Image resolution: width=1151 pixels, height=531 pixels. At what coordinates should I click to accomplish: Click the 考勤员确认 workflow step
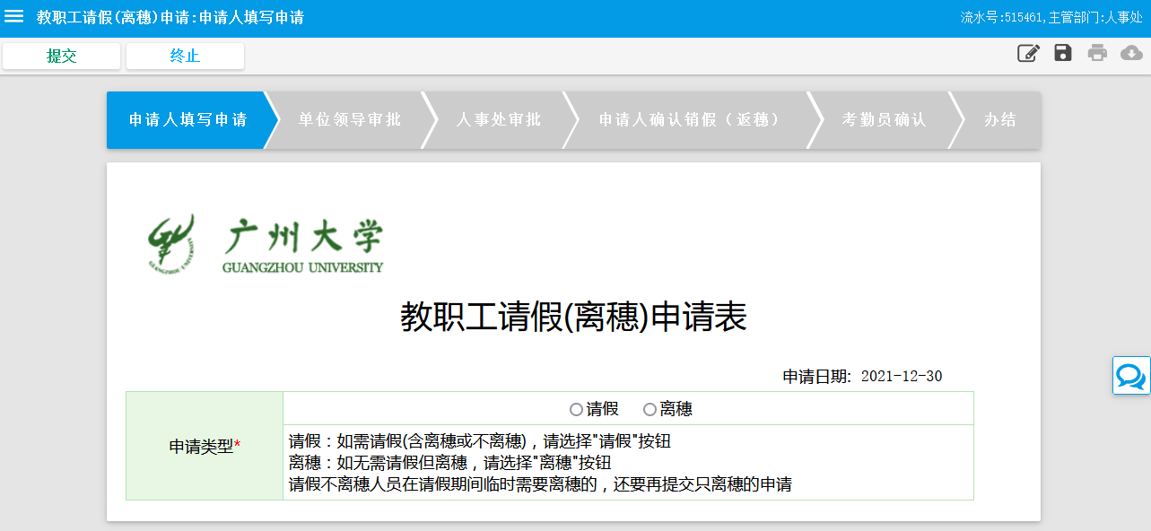click(884, 120)
